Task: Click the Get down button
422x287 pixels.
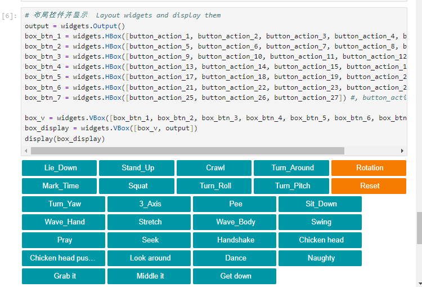Action: [235, 276]
